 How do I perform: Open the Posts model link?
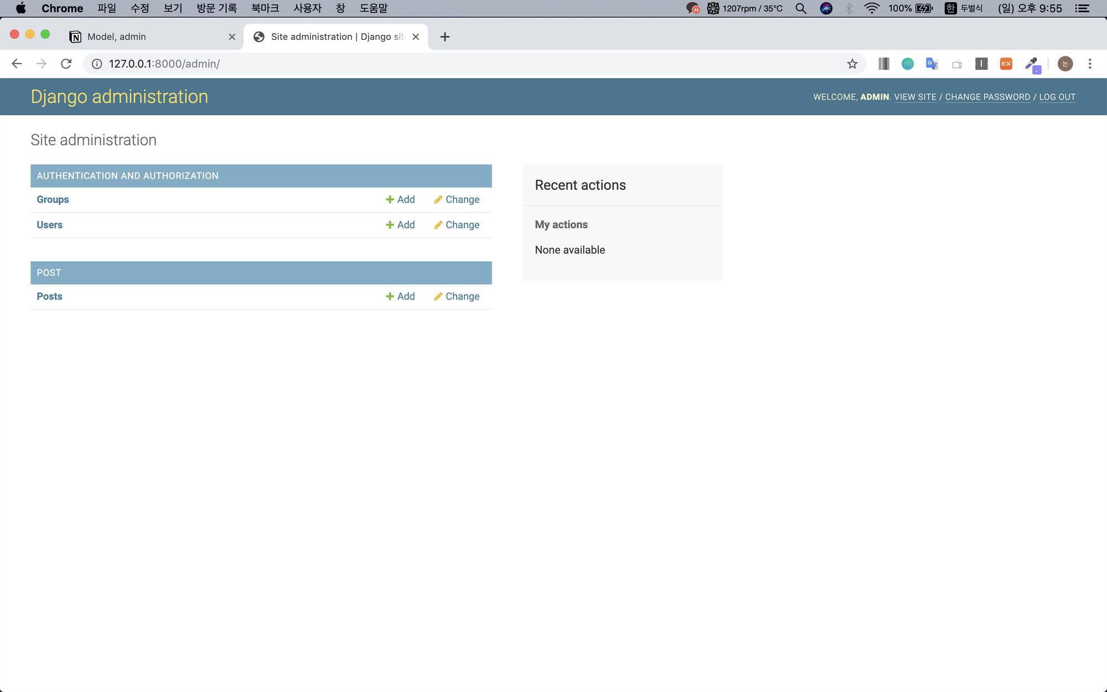click(x=49, y=296)
